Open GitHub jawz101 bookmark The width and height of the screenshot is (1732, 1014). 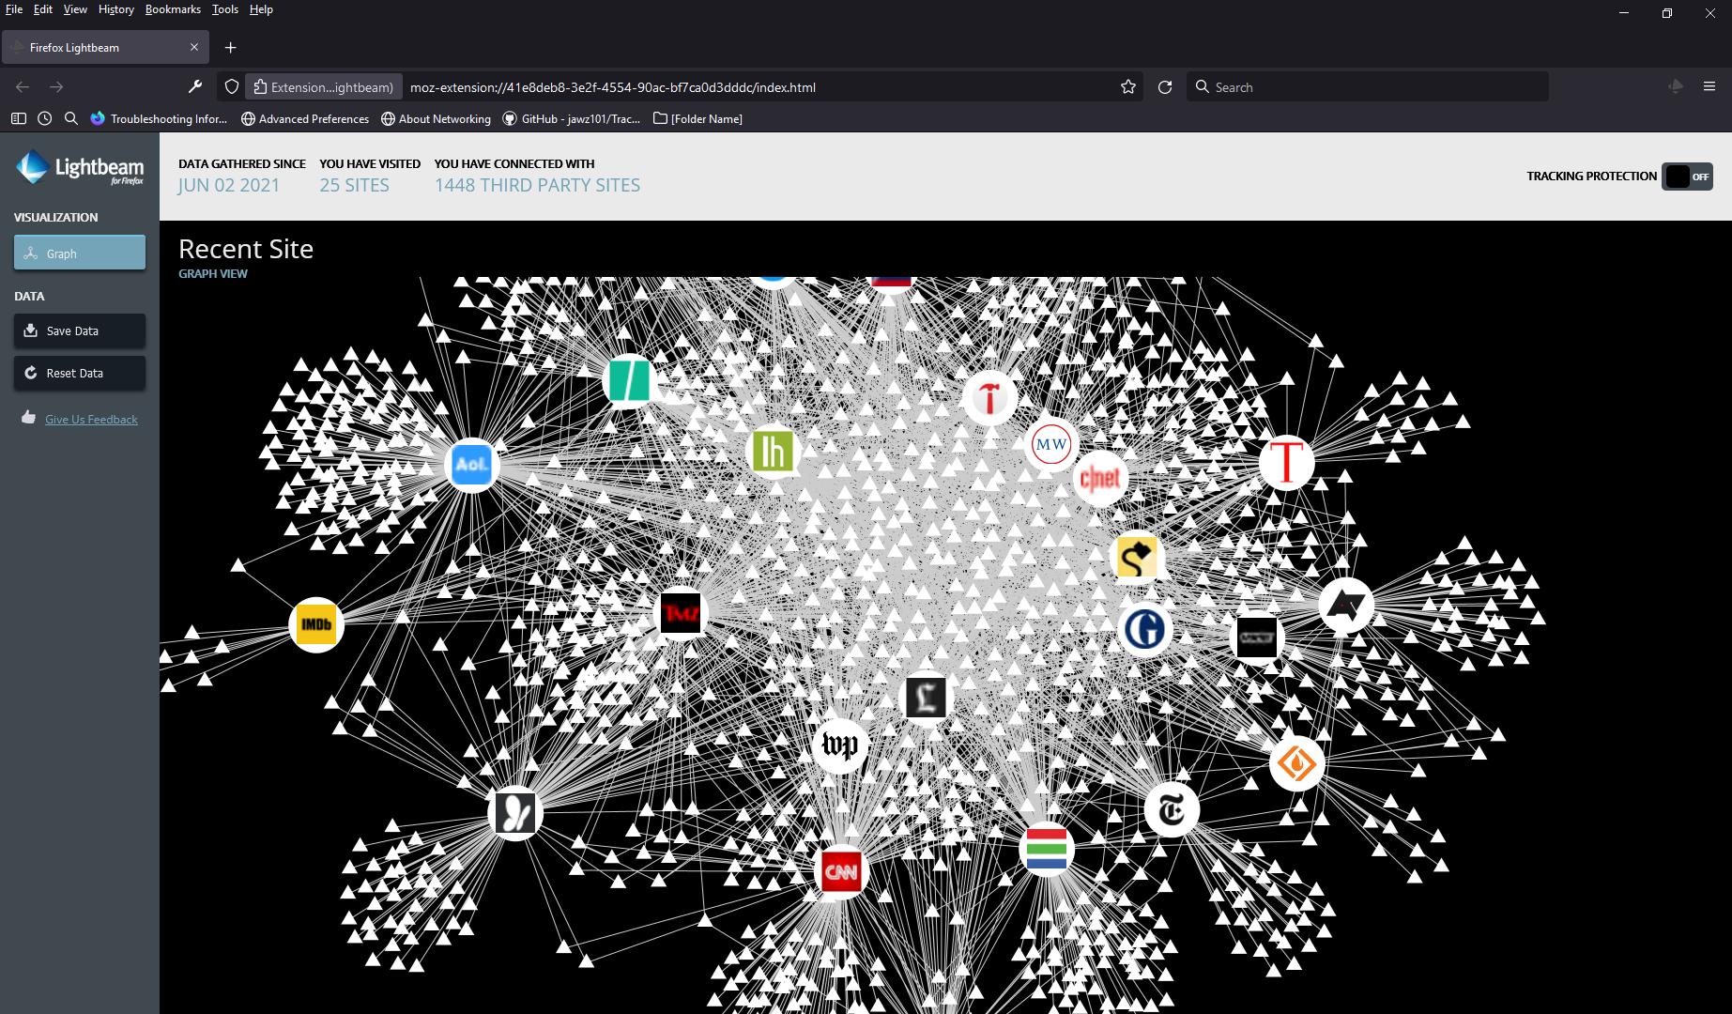pos(572,118)
